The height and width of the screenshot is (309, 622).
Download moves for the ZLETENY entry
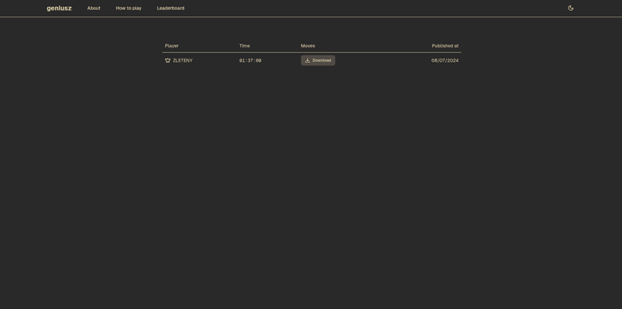pyautogui.click(x=318, y=60)
